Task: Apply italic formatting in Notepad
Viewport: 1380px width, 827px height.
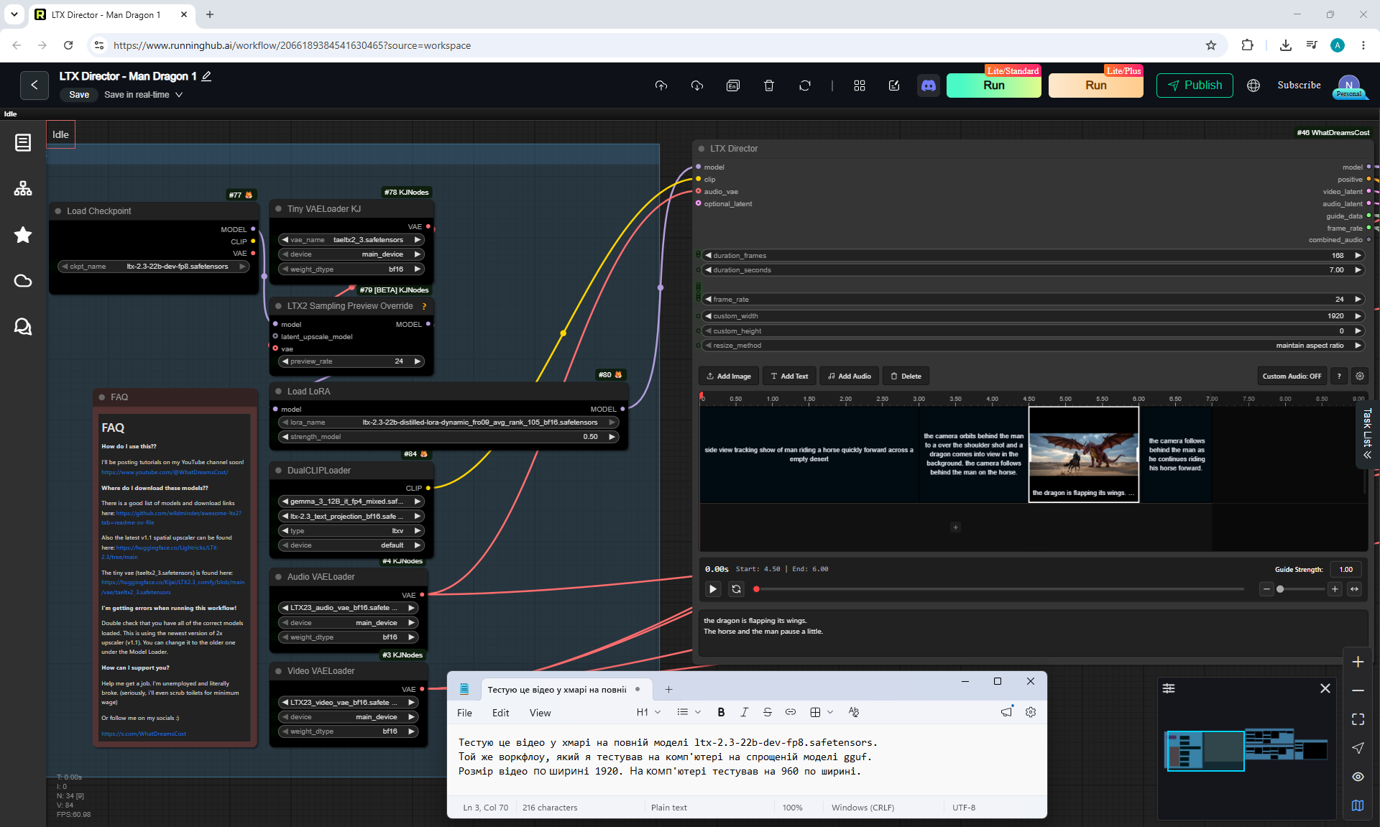Action: [x=744, y=712]
